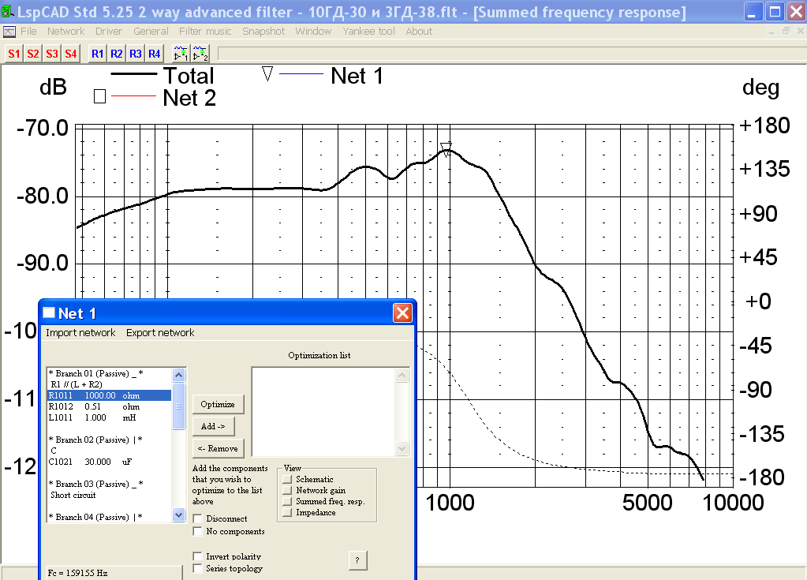Image resolution: width=807 pixels, height=580 pixels.
Task: Click Export network in Net 1 dialog
Action: click(x=160, y=333)
